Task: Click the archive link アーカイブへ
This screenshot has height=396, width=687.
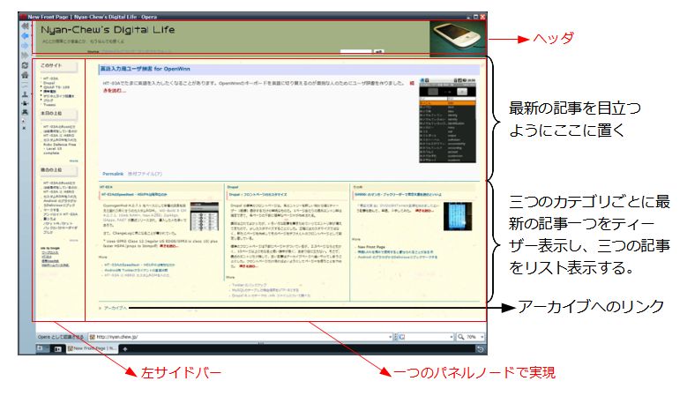Action: (x=115, y=308)
